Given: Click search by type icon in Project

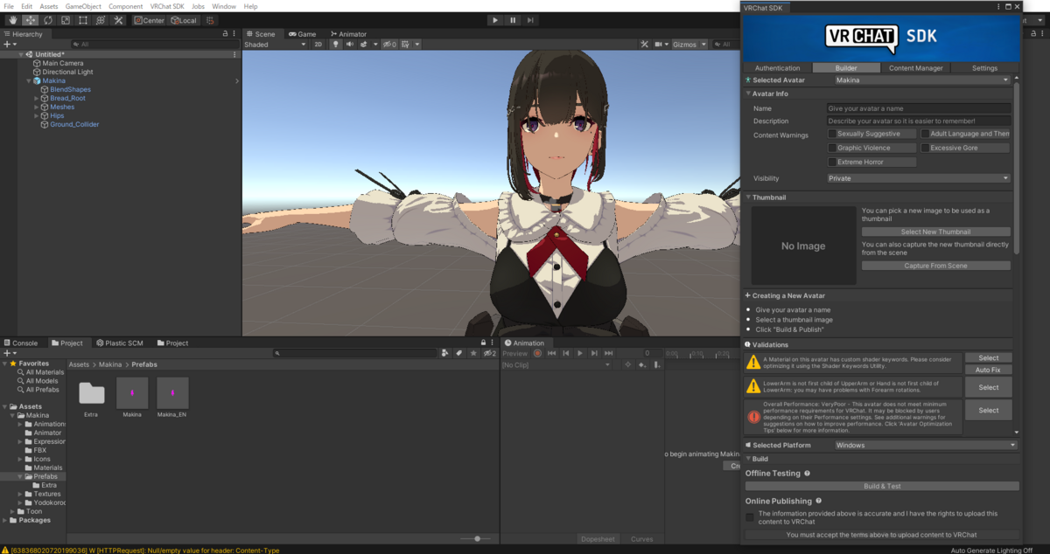Looking at the screenshot, I should (x=445, y=353).
